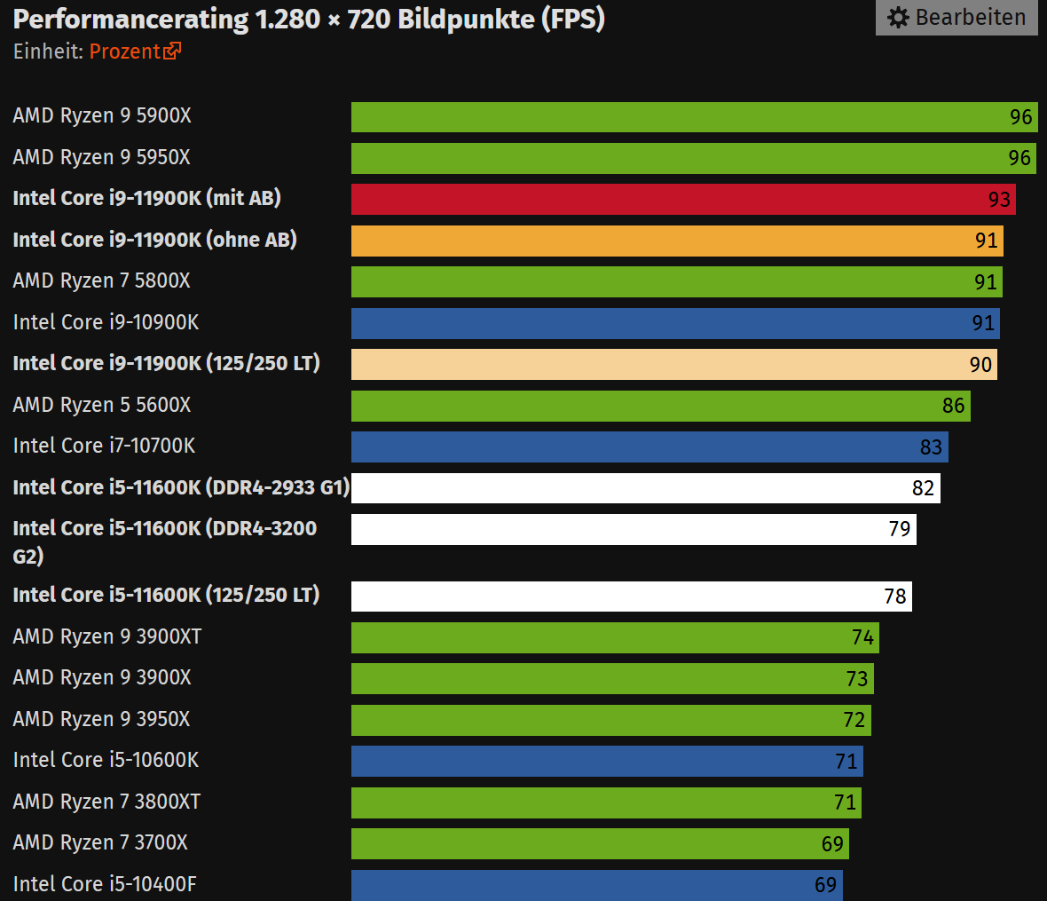
Task: Select the AMD Ryzen 9 3950X label
Action: pyautogui.click(x=101, y=719)
